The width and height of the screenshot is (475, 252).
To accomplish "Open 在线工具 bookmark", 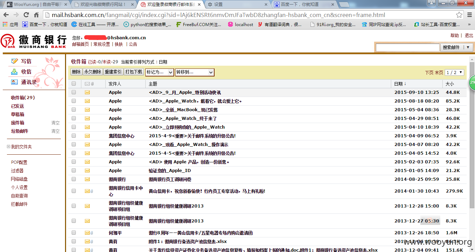I will [x=95, y=24].
